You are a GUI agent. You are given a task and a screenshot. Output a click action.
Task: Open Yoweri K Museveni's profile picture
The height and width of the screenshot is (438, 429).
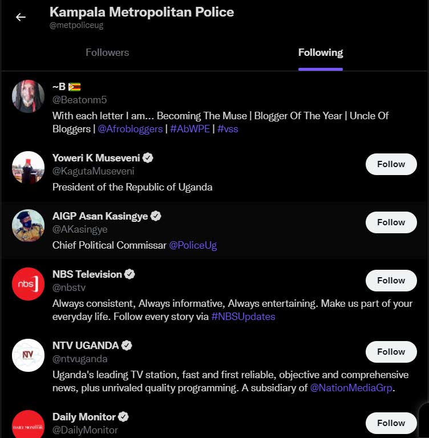point(28,168)
